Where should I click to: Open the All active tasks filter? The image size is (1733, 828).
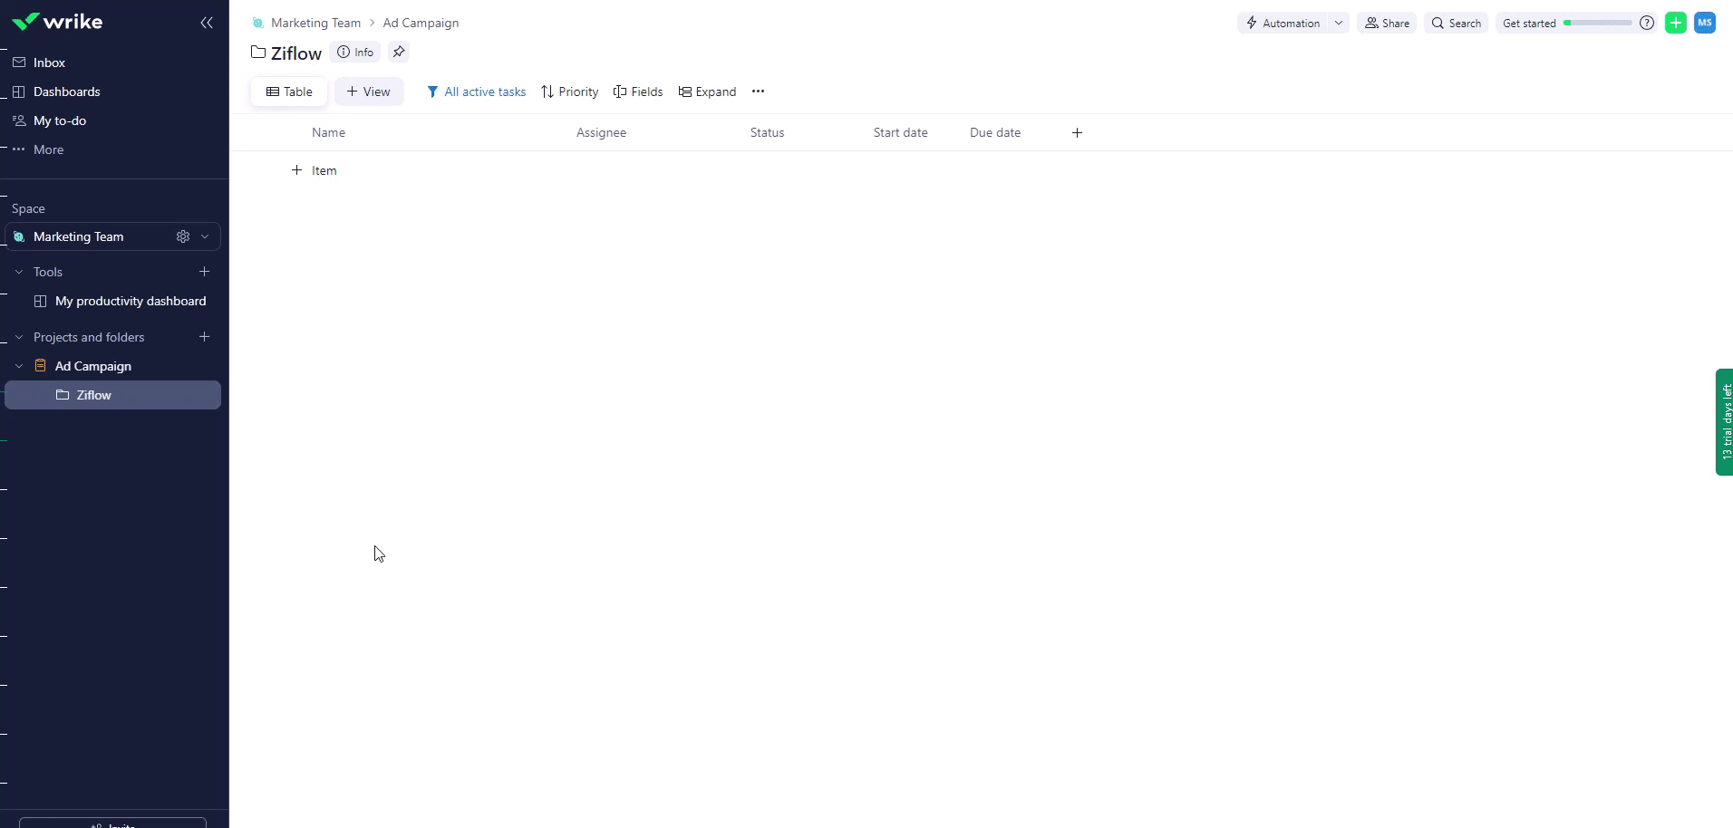[476, 91]
